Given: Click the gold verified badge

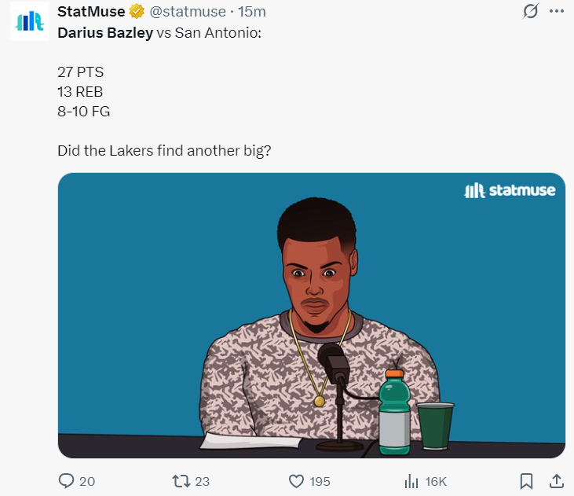Looking at the screenshot, I should point(137,11).
